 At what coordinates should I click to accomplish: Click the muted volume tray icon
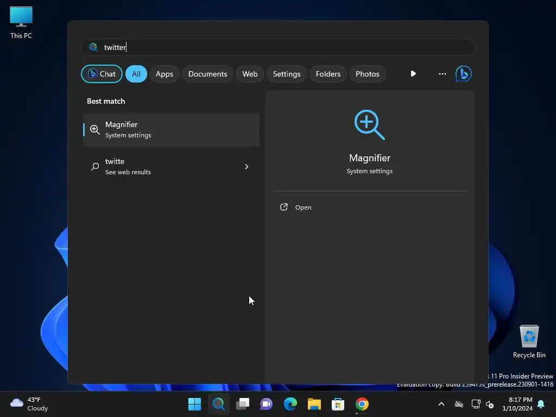pyautogui.click(x=490, y=404)
